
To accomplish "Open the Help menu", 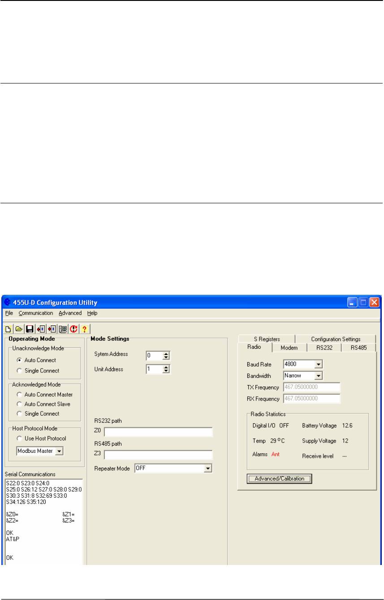I will pos(92,313).
